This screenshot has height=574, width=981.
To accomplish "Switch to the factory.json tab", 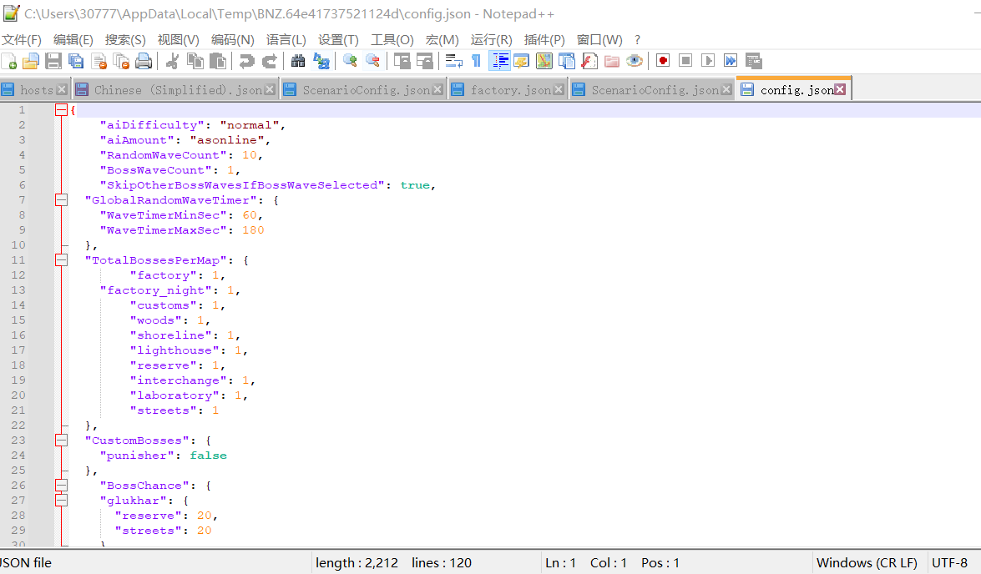I will [x=510, y=90].
